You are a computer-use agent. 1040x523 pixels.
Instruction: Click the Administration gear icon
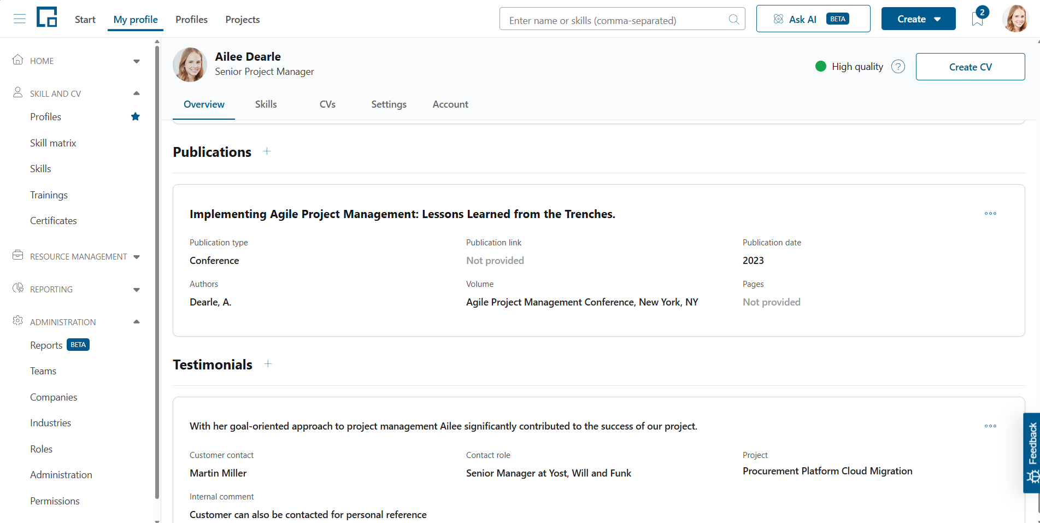[x=18, y=321]
